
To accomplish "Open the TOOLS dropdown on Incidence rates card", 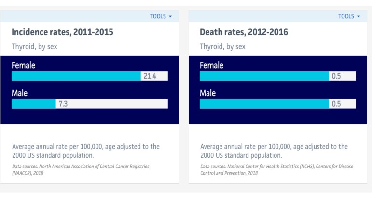I will [161, 16].
